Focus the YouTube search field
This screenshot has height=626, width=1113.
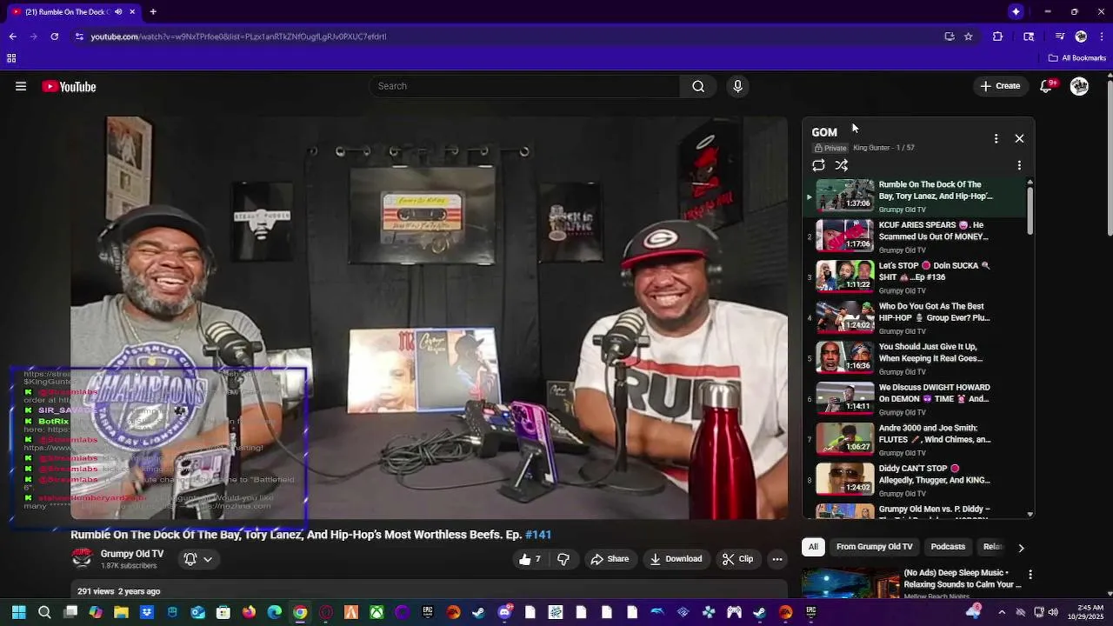pyautogui.click(x=524, y=86)
